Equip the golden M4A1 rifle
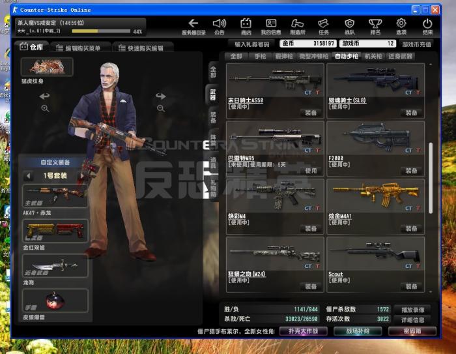The width and height of the screenshot is (456, 354). tap(411, 229)
